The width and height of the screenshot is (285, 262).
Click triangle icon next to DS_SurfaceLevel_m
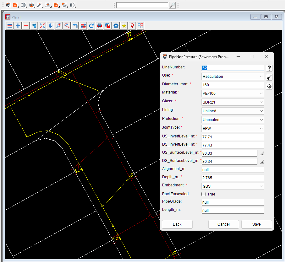coord(262,162)
